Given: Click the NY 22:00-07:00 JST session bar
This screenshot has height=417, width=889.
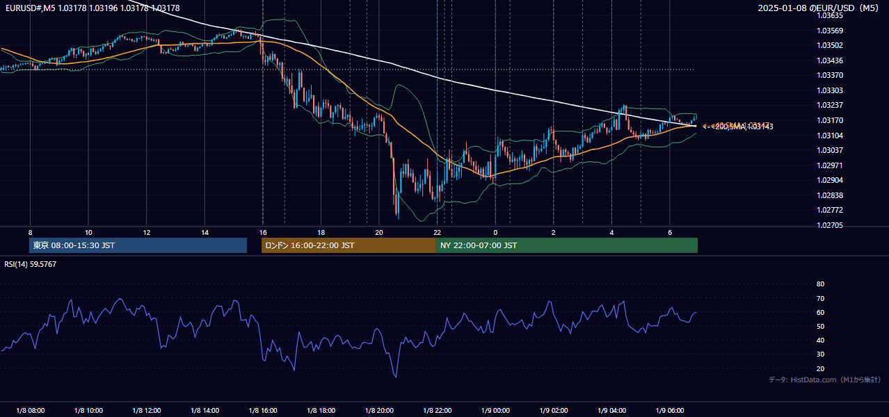Looking at the screenshot, I should click(x=567, y=245).
